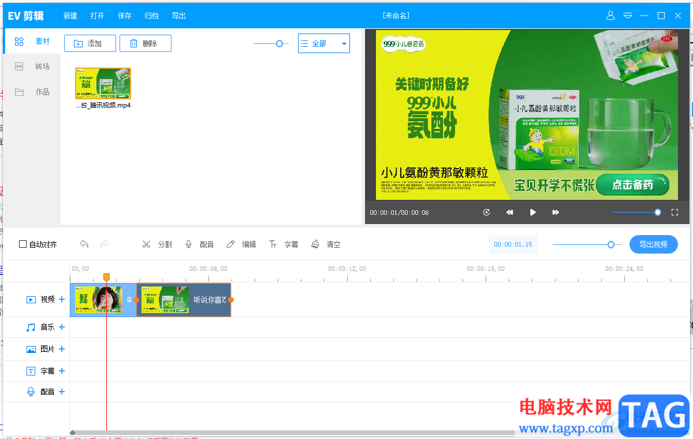Click the 分割 scissors tool

(x=157, y=244)
